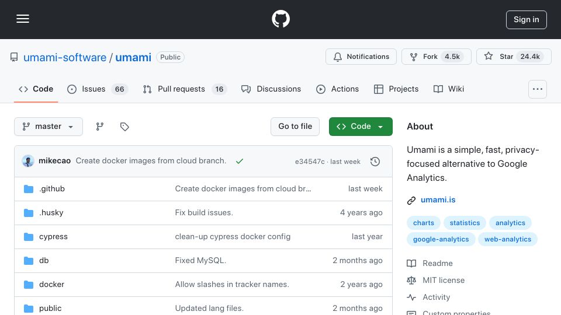The image size is (561, 315).
Task: Open the umami-software owner link
Action: click(x=65, y=57)
